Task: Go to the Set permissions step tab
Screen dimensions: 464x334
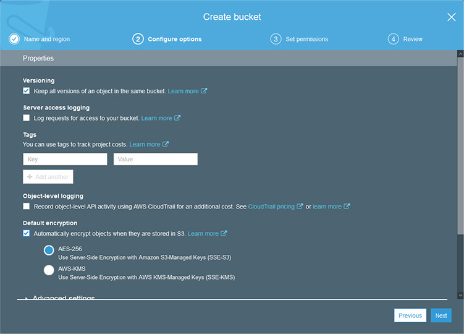Action: coord(306,39)
